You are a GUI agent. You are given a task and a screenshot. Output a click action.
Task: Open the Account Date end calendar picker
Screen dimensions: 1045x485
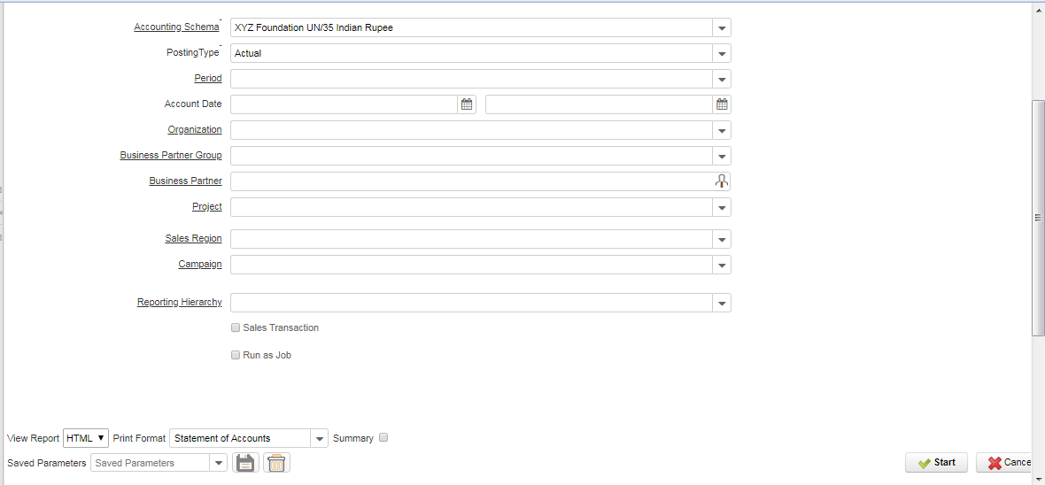722,104
